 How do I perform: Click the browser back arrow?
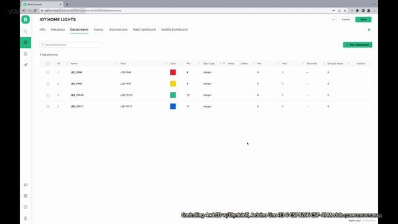tap(24, 11)
